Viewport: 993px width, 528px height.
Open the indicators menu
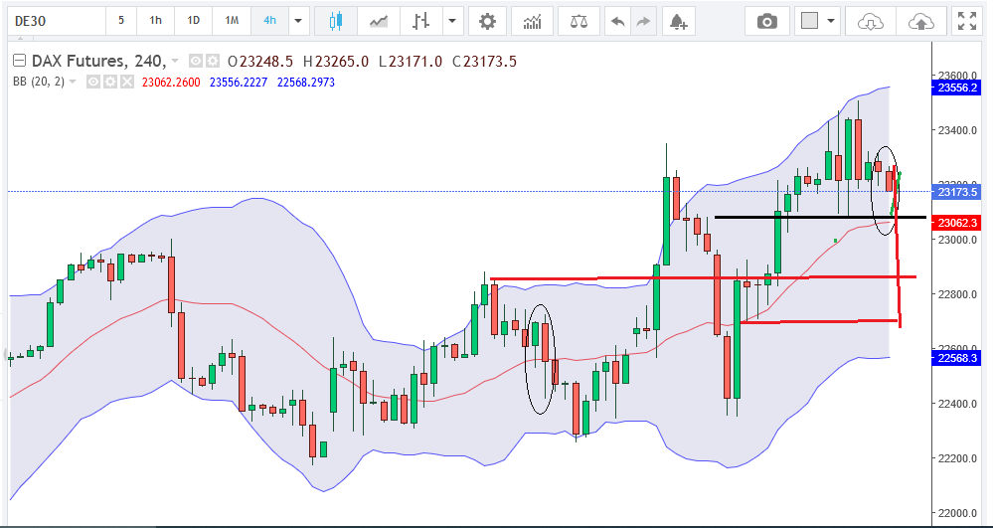click(x=533, y=21)
